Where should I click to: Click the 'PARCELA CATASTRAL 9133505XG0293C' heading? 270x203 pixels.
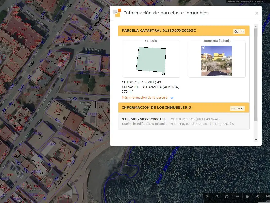[159, 31]
